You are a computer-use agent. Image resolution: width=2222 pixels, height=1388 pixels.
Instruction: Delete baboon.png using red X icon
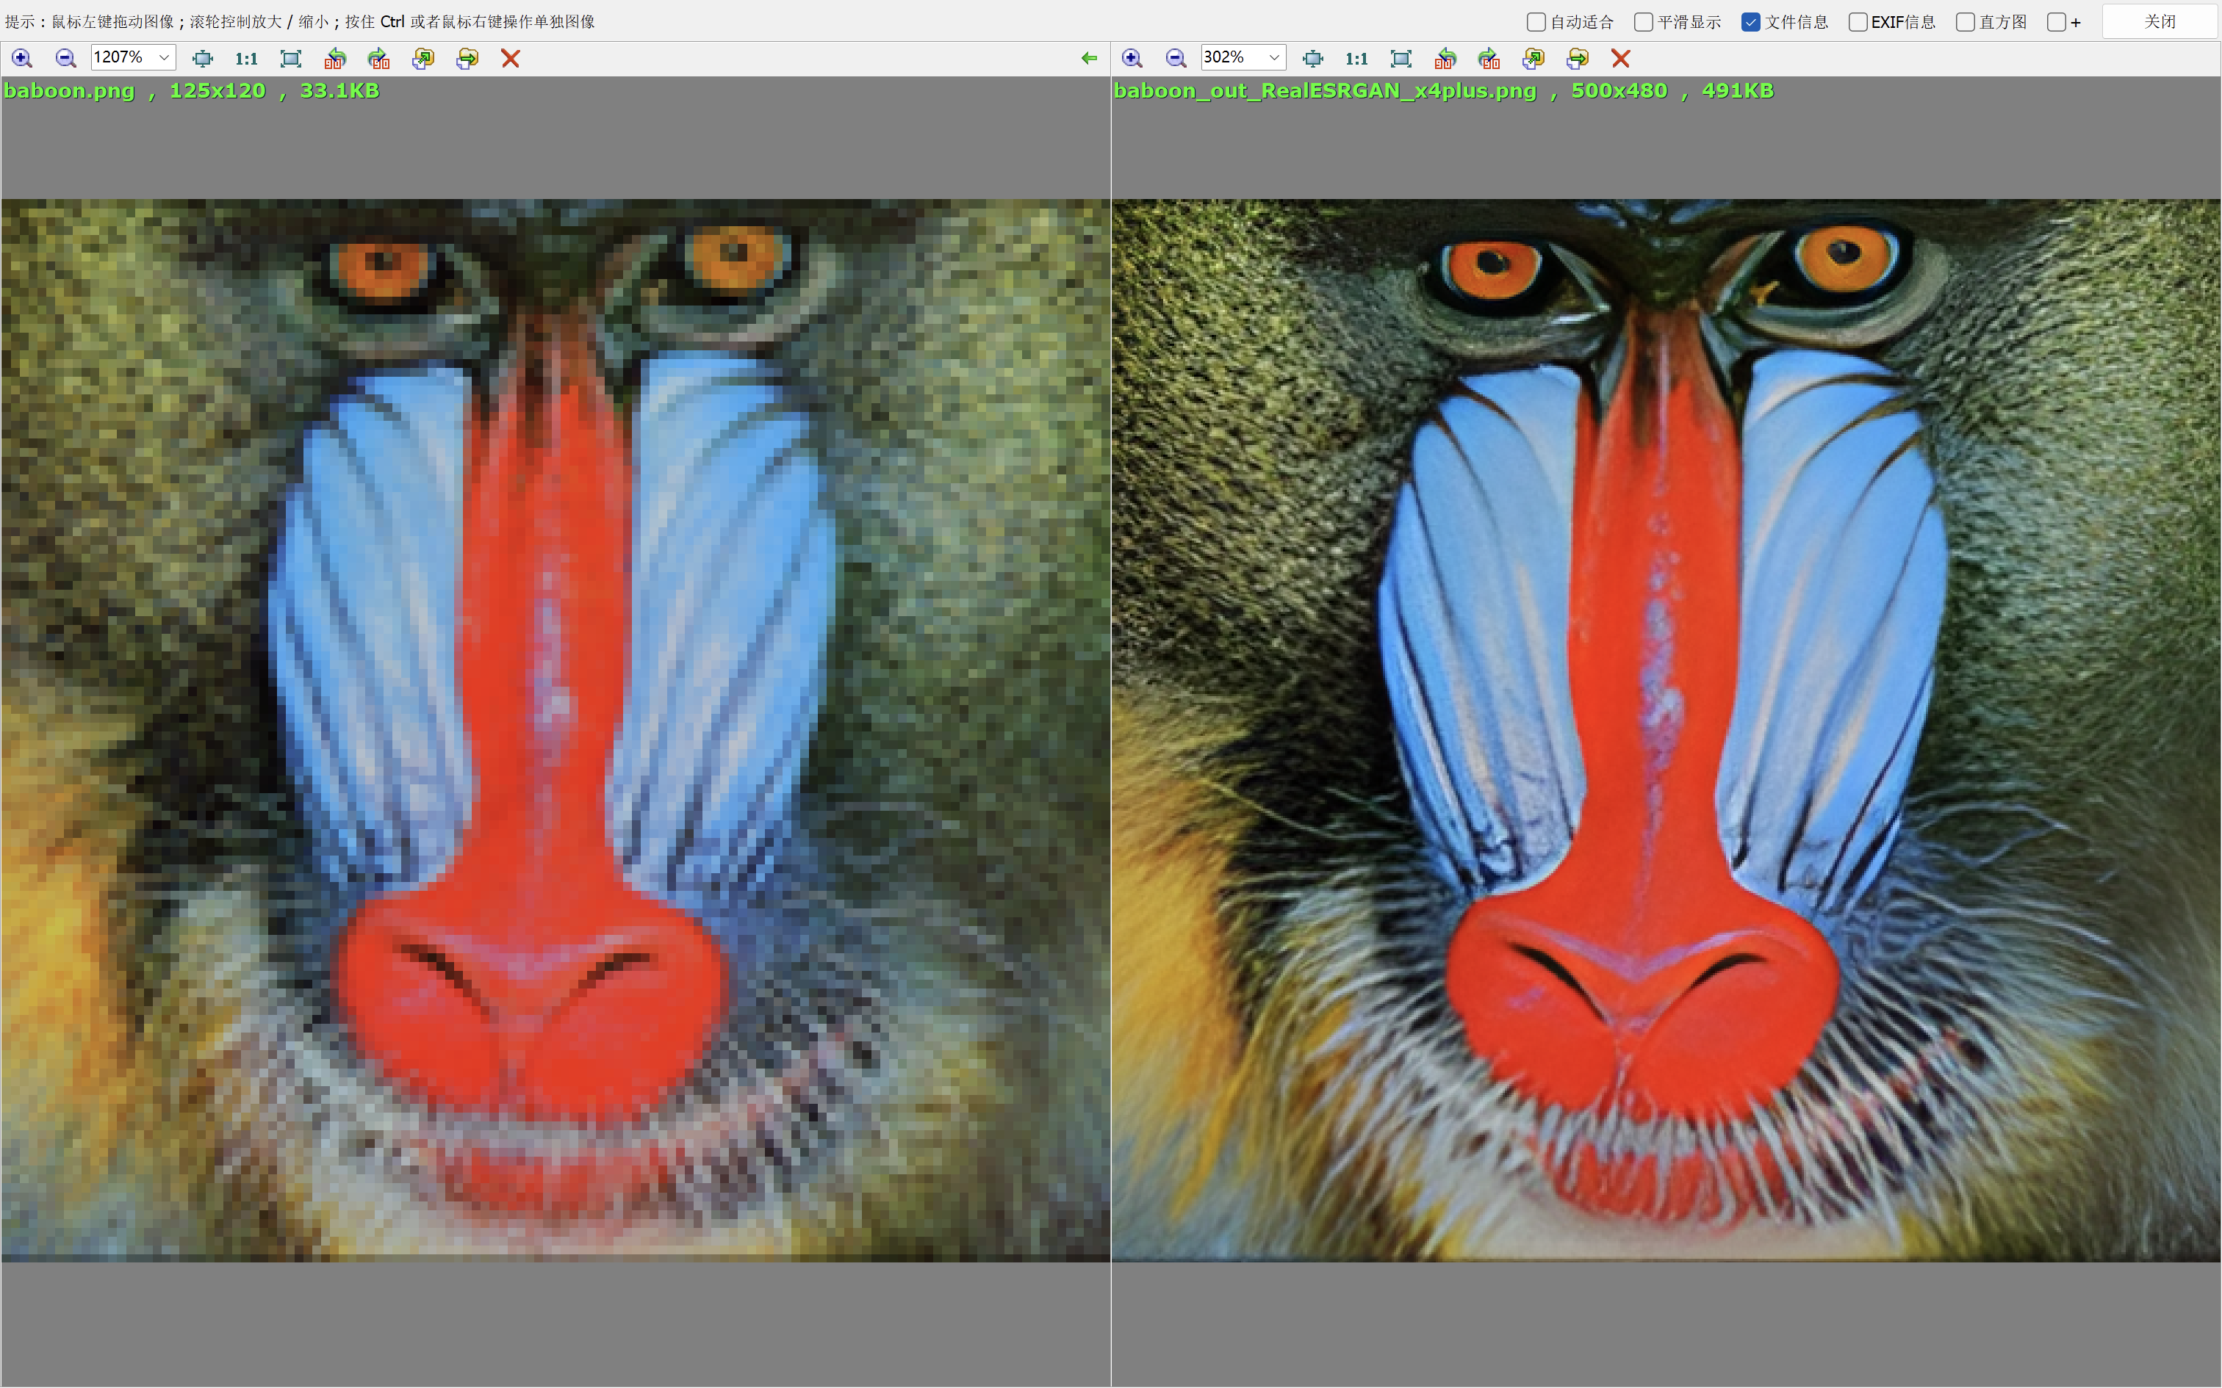511,59
